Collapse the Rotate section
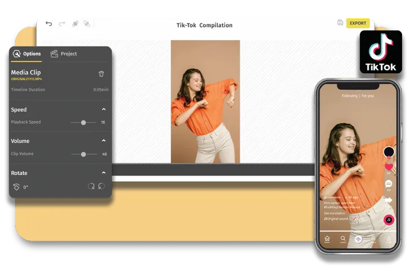This screenshot has width=415, height=268. [x=104, y=173]
